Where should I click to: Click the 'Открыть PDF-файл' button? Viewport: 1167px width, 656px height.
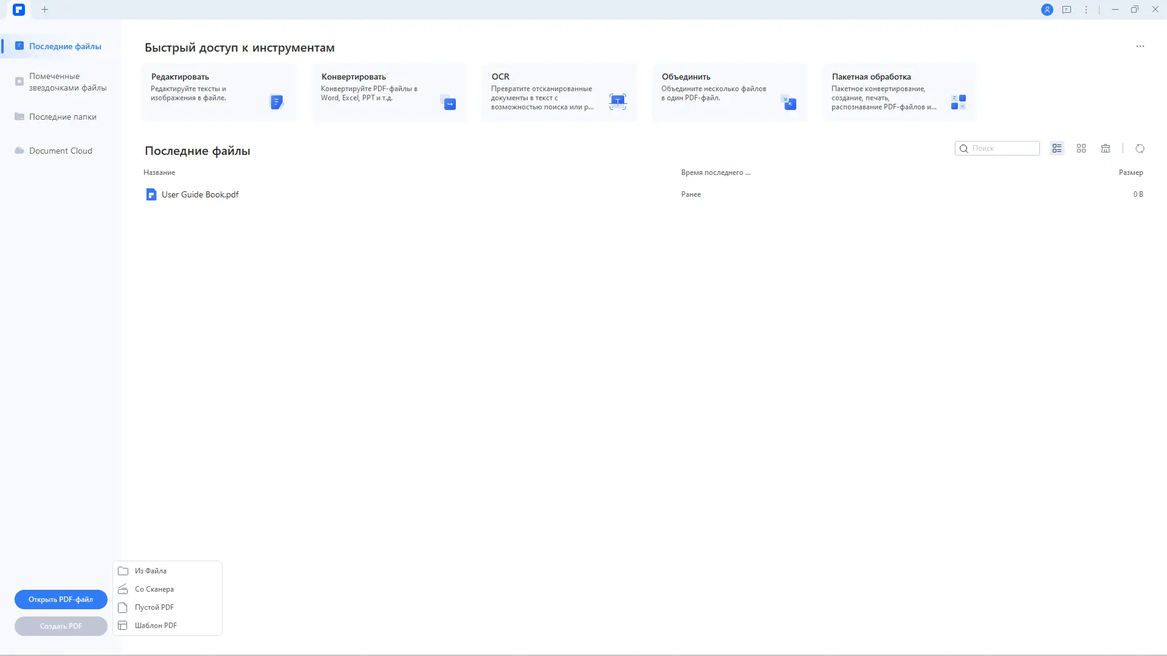61,600
